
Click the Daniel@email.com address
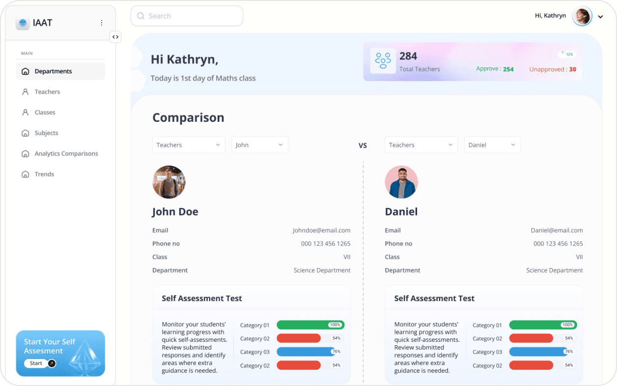[557, 230]
